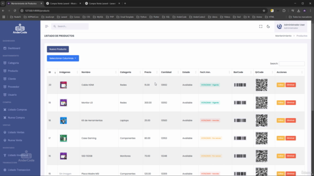Open MySQL bookmarks folder
The width and height of the screenshot is (314, 176).
click(98, 17)
